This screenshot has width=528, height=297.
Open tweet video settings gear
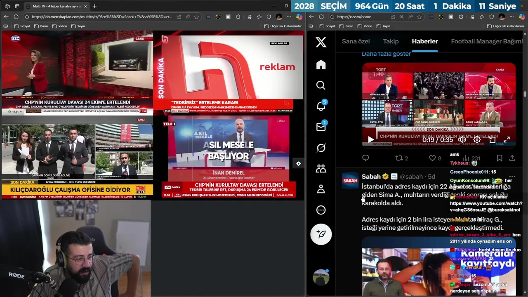click(477, 140)
